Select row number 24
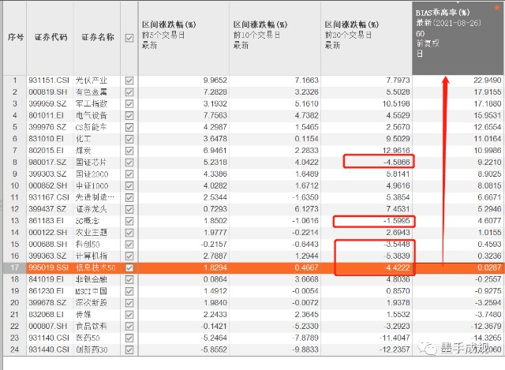This screenshot has height=370, width=505. pos(15,349)
